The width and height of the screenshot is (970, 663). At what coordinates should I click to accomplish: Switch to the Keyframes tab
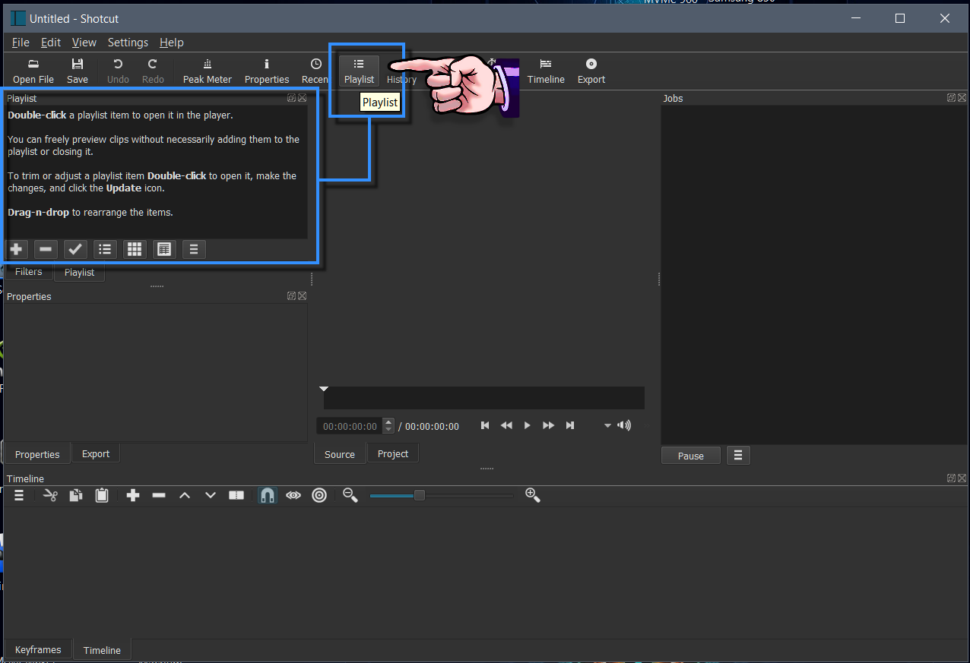click(x=38, y=650)
